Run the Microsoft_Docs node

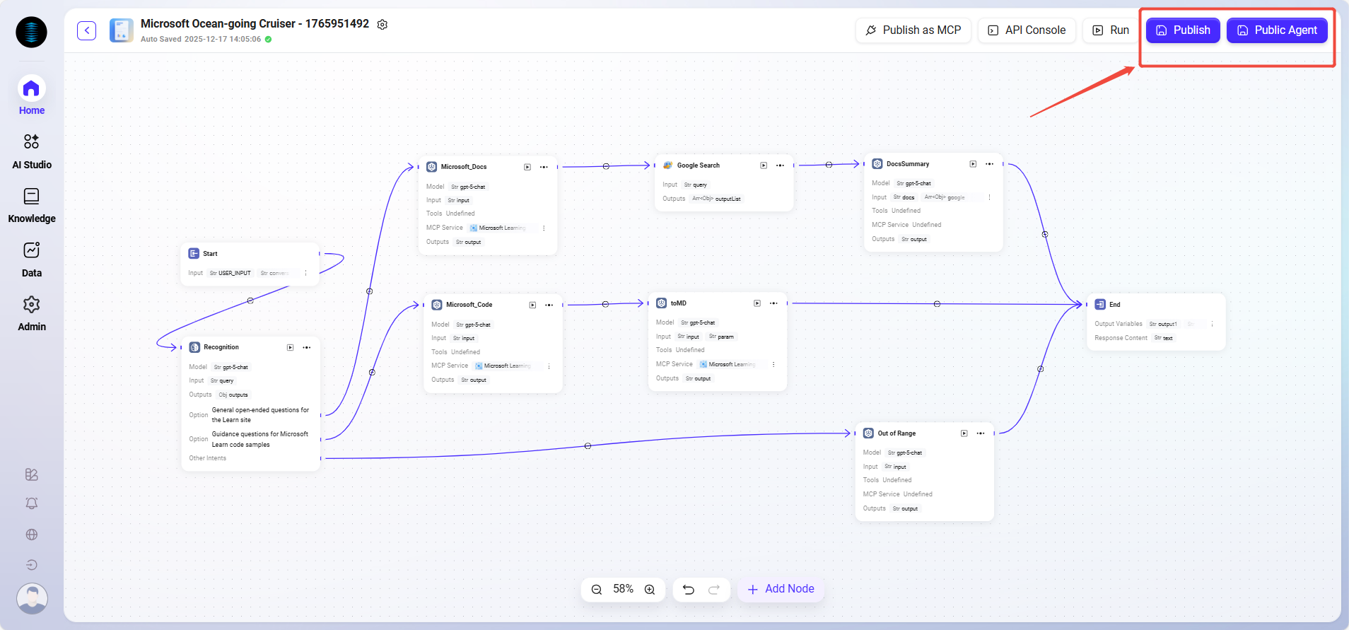click(527, 167)
